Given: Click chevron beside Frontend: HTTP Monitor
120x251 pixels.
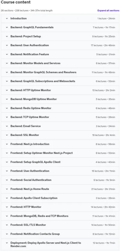Looking at the screenshot, I should [7, 207].
